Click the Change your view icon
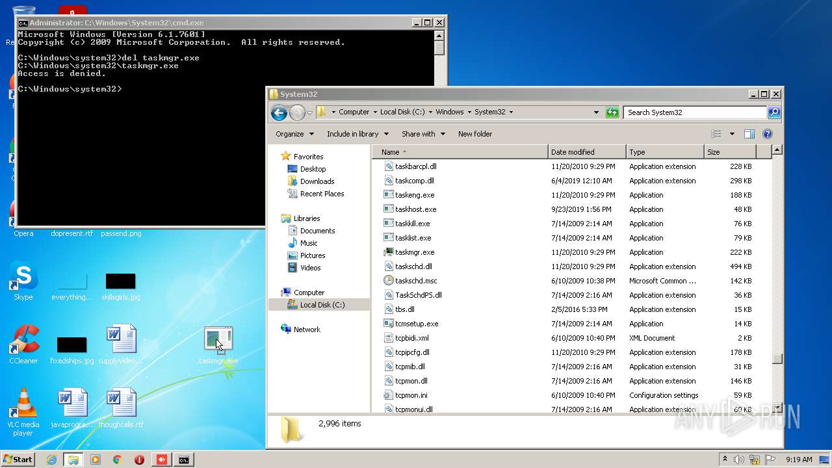832x468 pixels. 716,134
